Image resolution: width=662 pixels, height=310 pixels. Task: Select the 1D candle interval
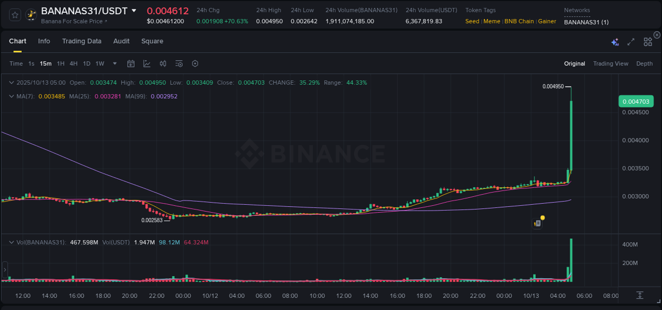pyautogui.click(x=86, y=63)
